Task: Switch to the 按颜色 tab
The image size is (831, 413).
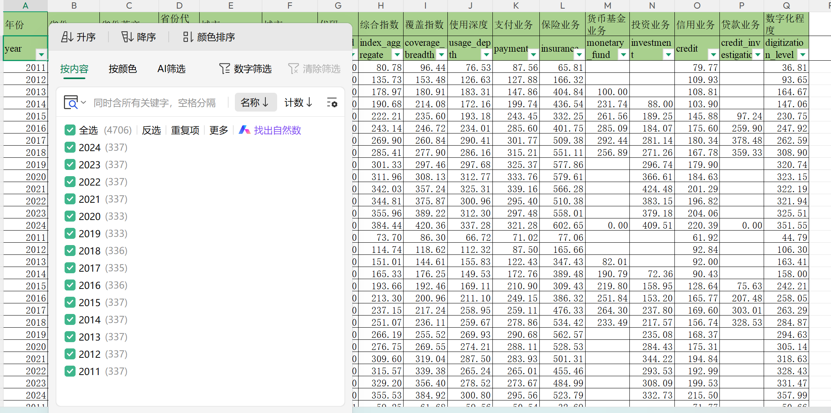Action: [123, 69]
